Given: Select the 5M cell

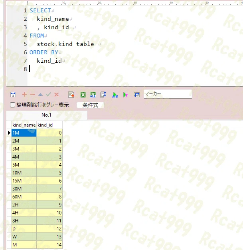Looking at the screenshot, I should click(24, 165).
